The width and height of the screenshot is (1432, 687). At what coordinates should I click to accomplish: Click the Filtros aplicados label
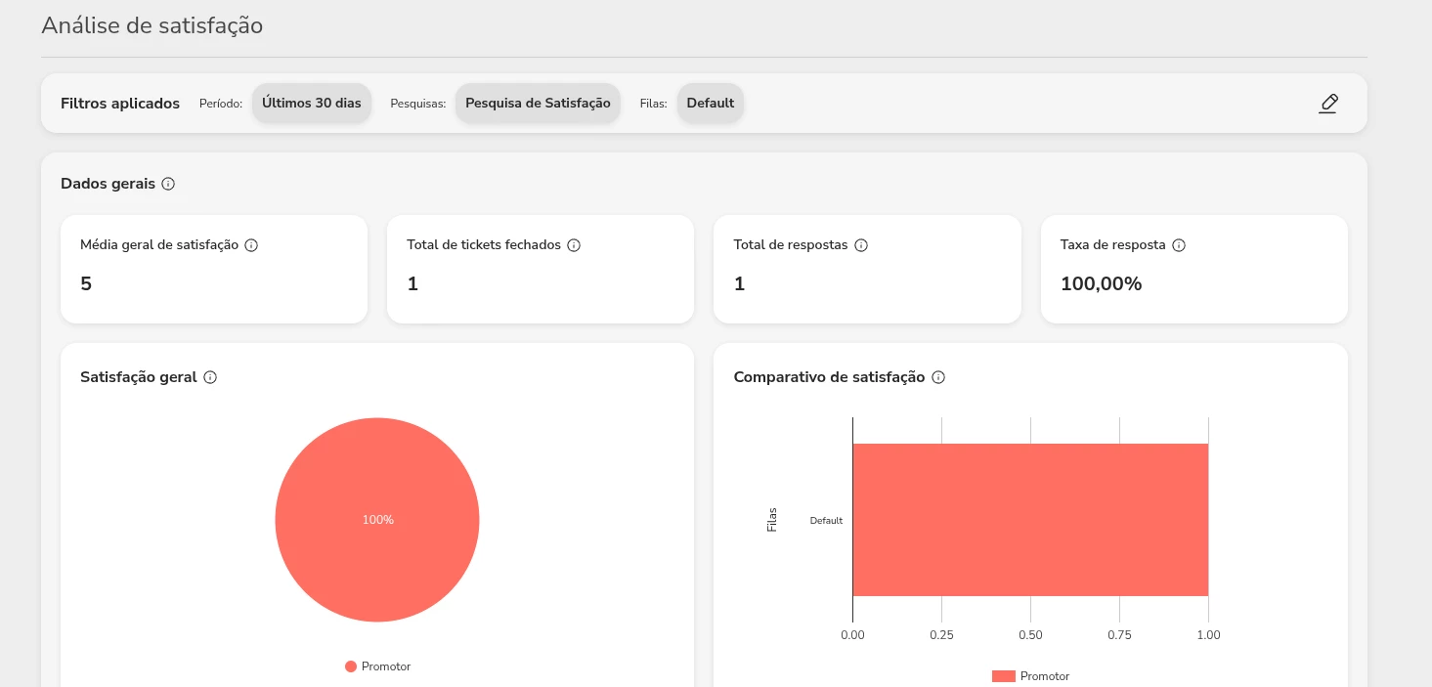click(120, 104)
